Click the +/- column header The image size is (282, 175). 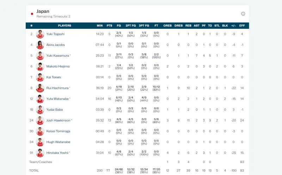233,26
